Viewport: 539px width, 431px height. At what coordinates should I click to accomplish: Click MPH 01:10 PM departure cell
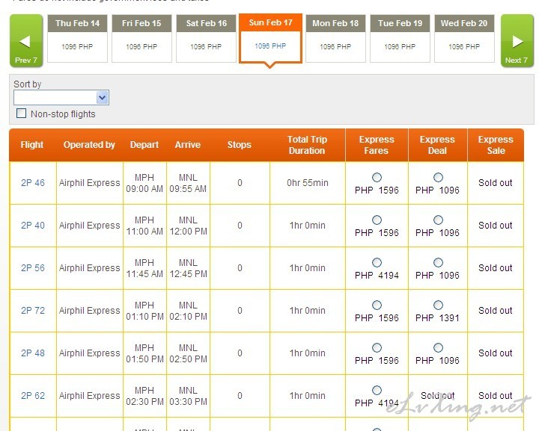pos(144,310)
